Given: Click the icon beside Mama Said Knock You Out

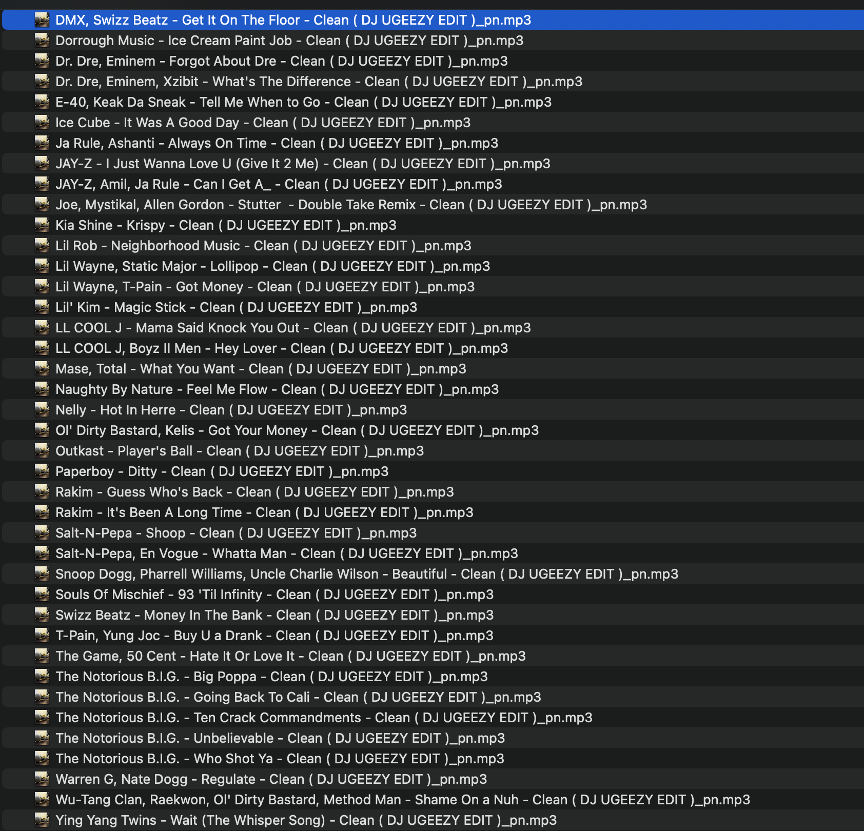Looking at the screenshot, I should (42, 328).
